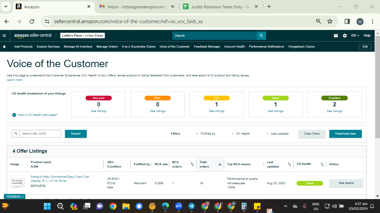
Task: Open Feedback Manager menu item
Action: point(207,47)
